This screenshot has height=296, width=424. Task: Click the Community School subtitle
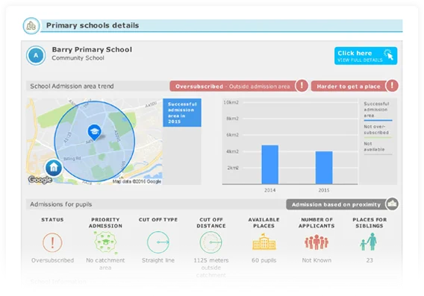[x=78, y=58]
